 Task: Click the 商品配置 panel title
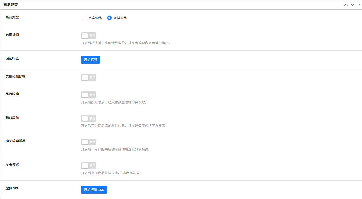click(x=11, y=5)
